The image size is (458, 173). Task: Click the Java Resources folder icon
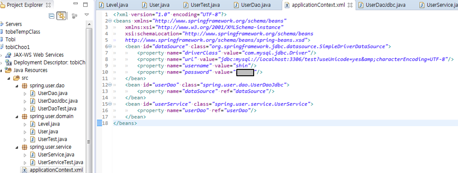click(x=9, y=70)
